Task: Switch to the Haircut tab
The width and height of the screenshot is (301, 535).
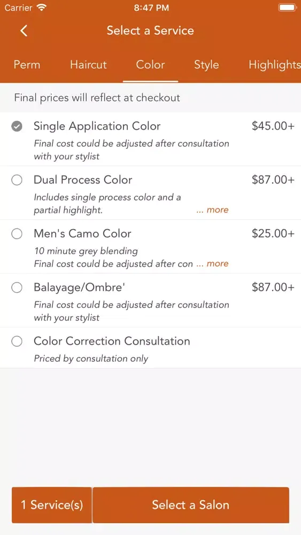Action: pos(88,65)
